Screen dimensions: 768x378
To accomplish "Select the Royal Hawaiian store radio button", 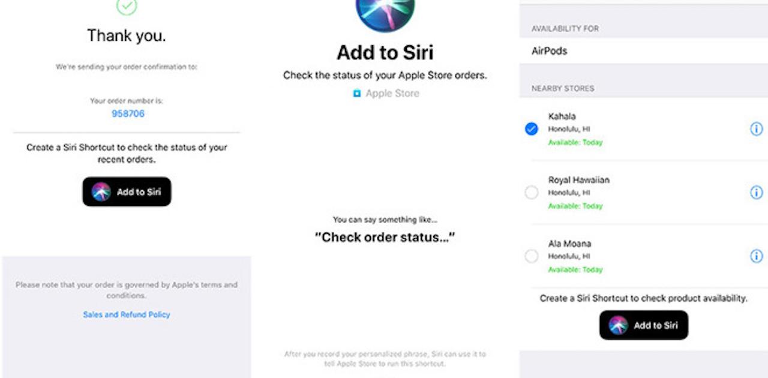I will click(532, 193).
